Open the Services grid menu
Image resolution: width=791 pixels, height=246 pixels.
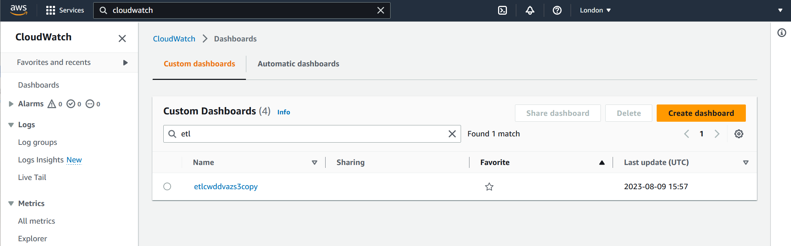[x=50, y=10]
